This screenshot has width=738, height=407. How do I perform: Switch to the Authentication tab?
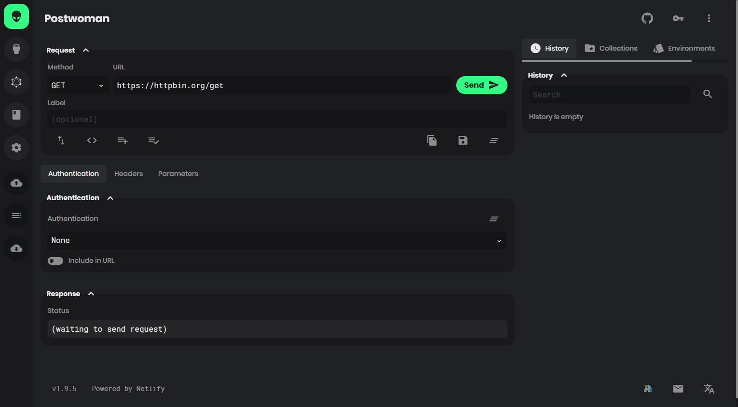pos(73,174)
